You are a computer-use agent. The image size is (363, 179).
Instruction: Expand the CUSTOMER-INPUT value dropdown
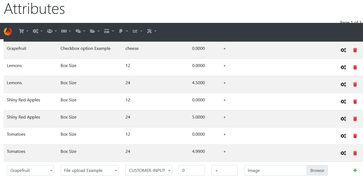[x=149, y=170]
